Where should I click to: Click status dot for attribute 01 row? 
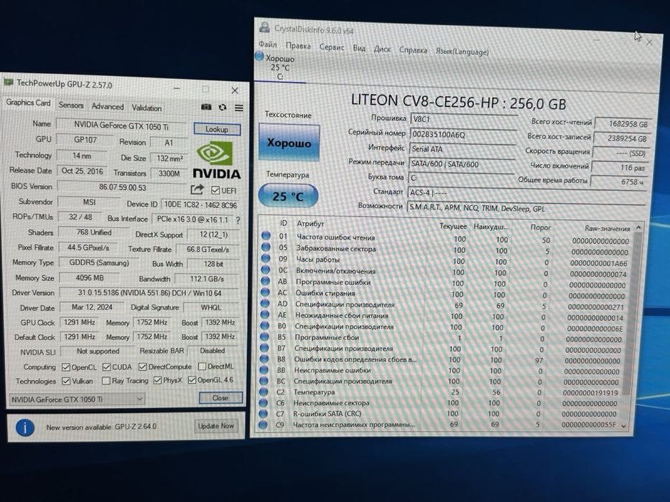tap(266, 235)
